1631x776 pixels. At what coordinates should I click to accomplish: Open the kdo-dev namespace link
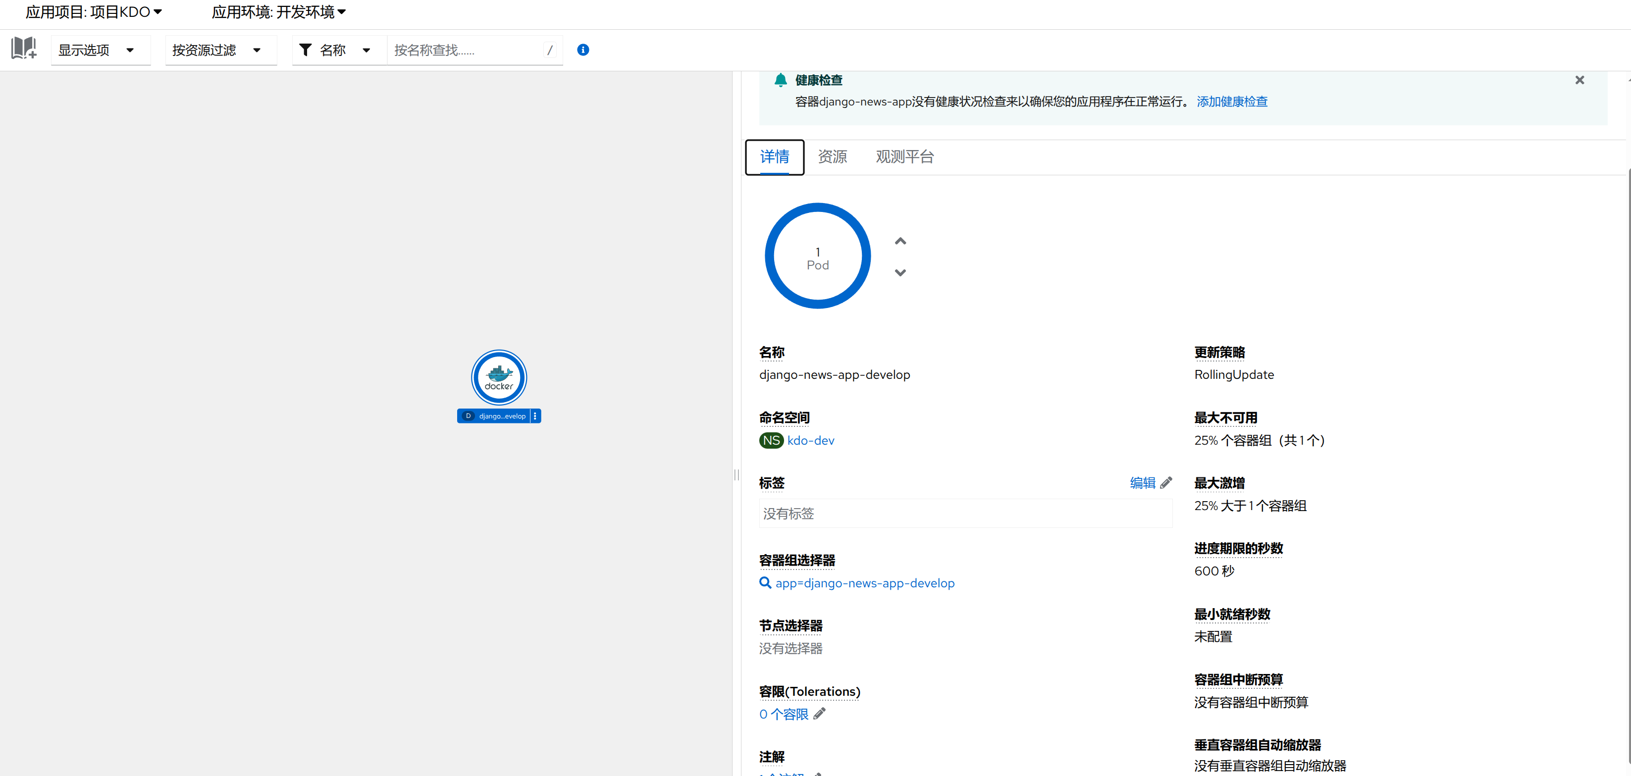coord(810,441)
